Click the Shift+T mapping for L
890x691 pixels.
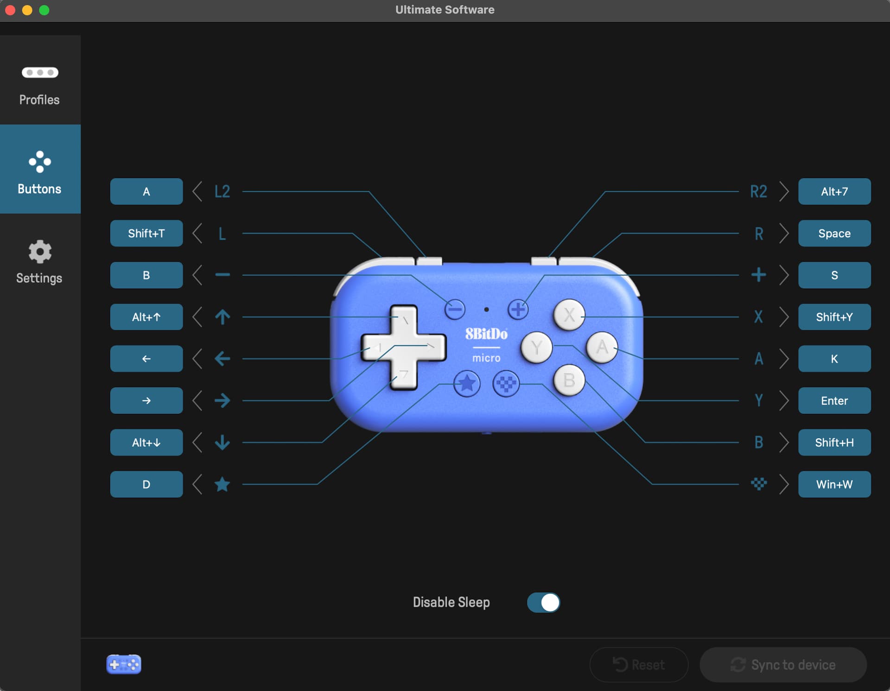tap(146, 233)
